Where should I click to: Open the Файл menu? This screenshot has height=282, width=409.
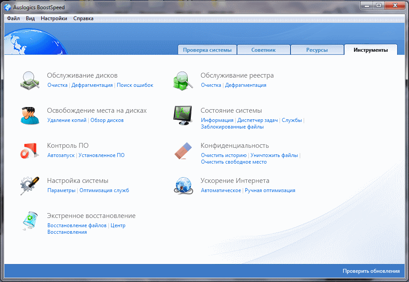click(13, 18)
